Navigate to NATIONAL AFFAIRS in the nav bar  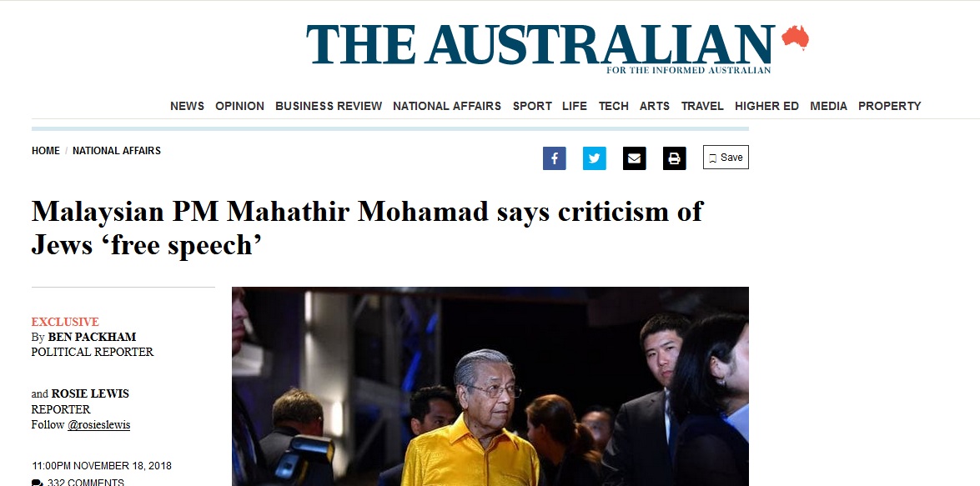point(447,106)
